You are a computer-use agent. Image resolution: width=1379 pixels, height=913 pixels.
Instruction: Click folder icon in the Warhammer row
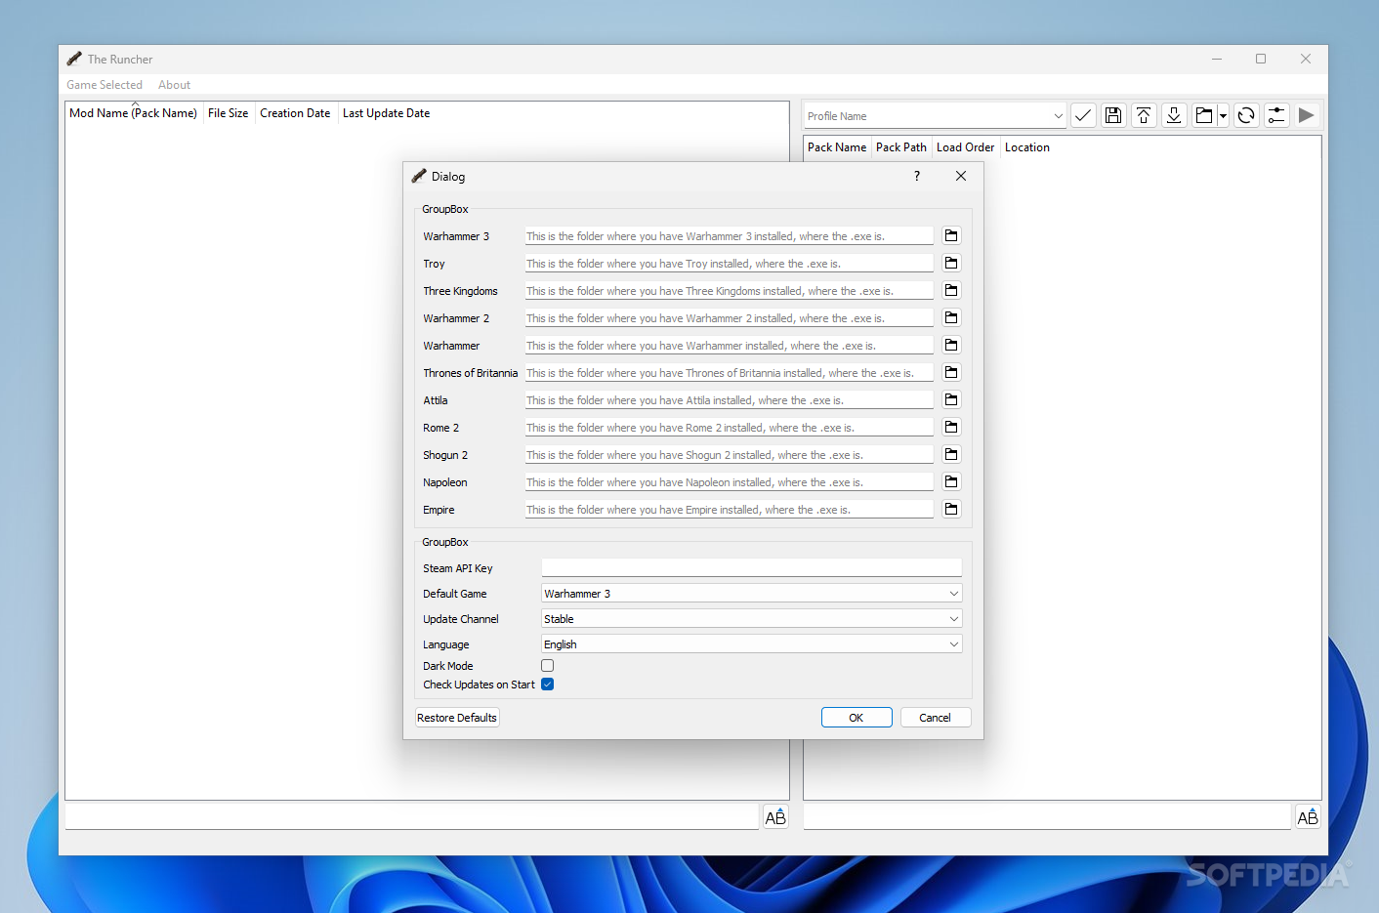pos(951,345)
